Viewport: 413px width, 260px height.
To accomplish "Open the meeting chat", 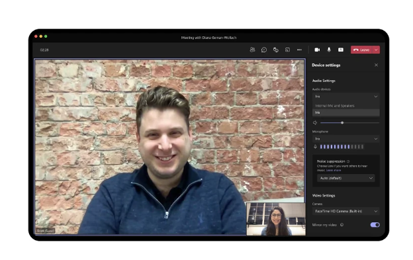I will (264, 50).
